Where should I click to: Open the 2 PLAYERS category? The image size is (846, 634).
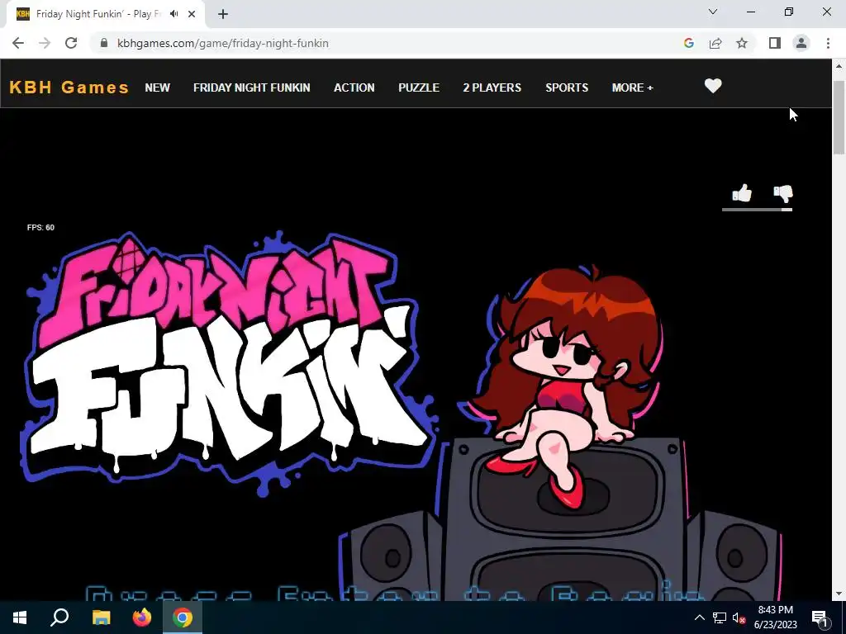[x=492, y=88]
